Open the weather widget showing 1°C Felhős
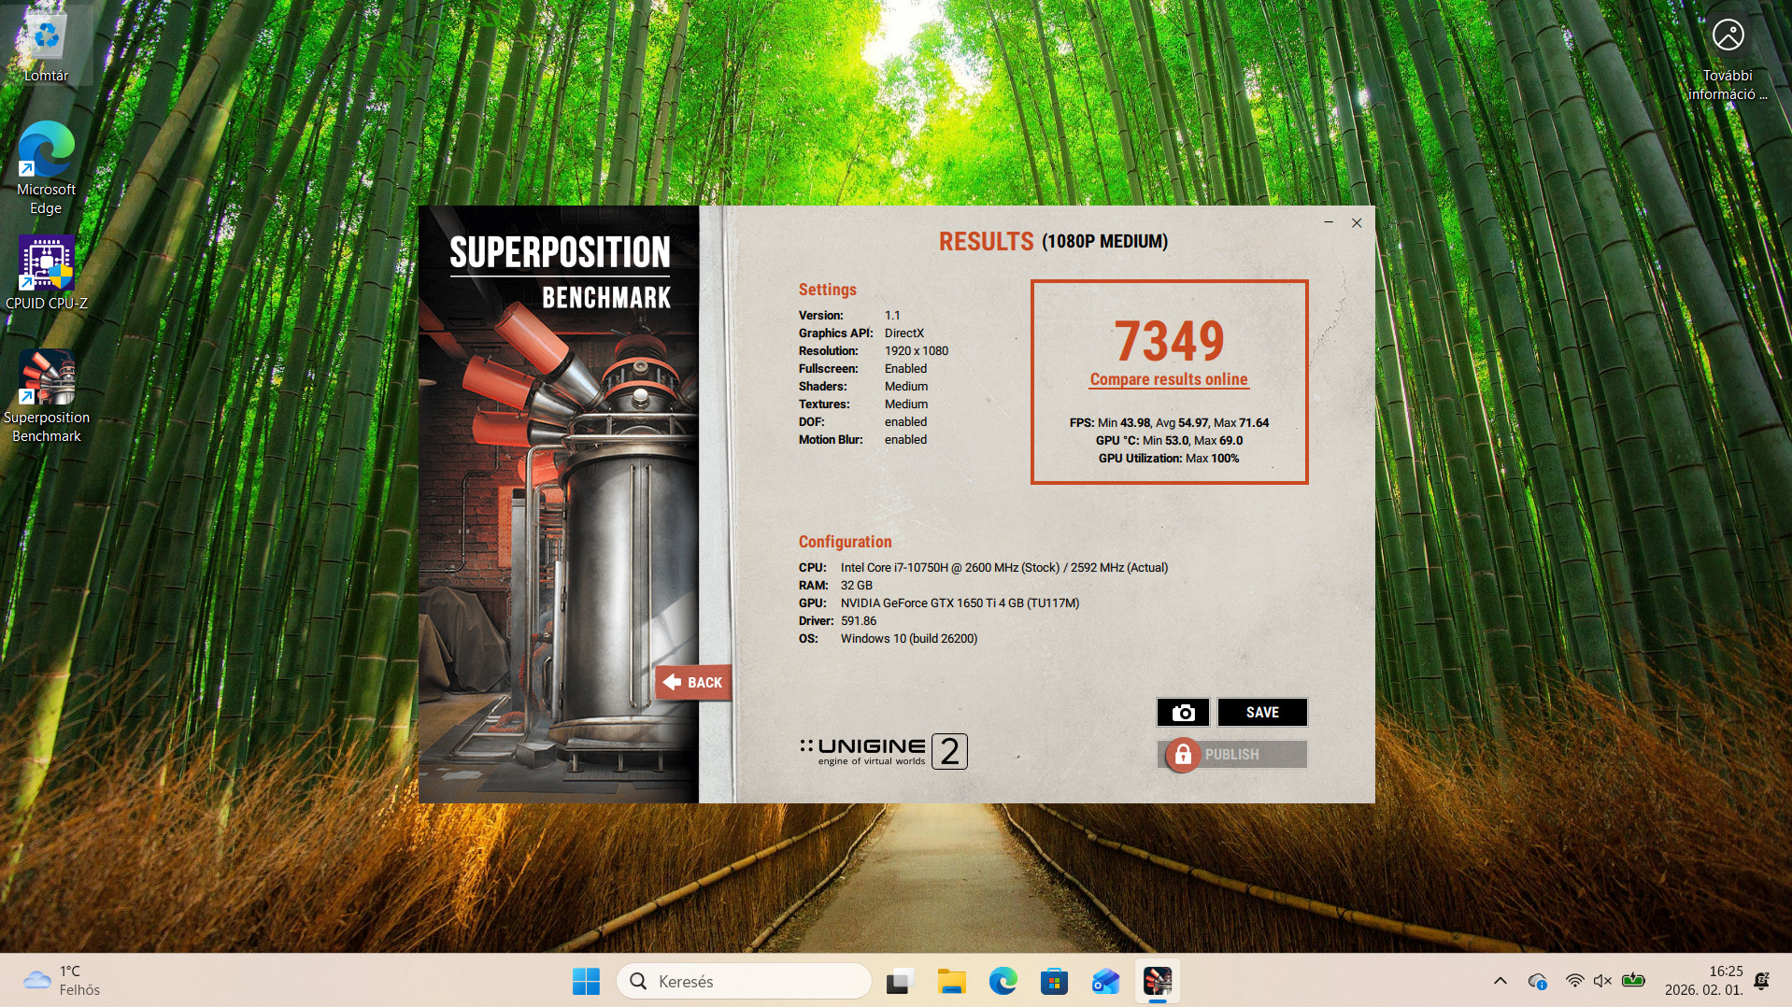 [x=62, y=981]
